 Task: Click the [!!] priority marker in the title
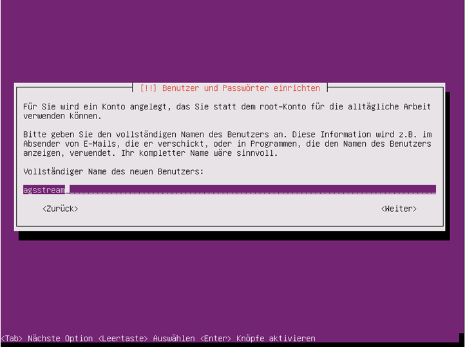148,88
